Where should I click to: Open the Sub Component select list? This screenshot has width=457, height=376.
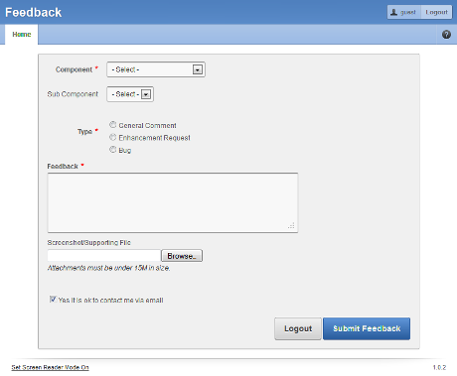pos(130,94)
